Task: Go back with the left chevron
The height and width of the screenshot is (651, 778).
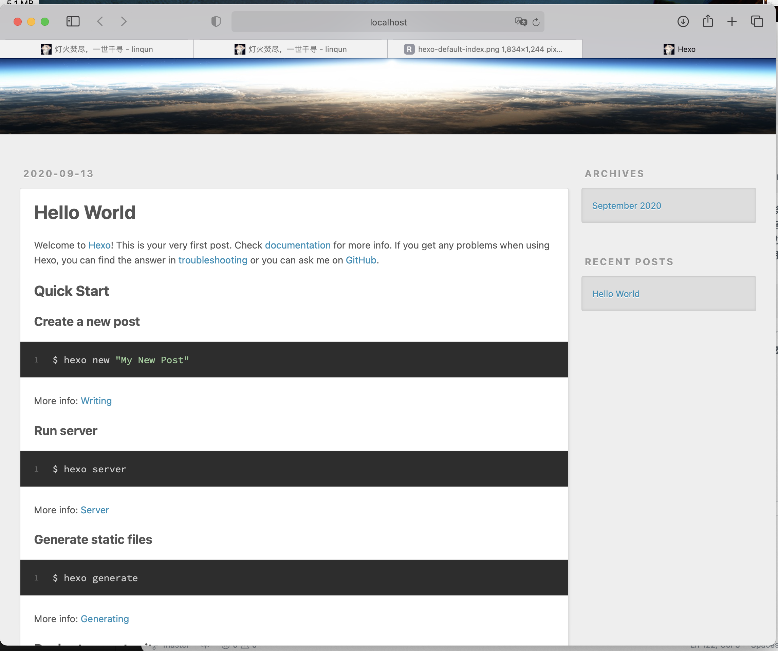Action: tap(100, 21)
